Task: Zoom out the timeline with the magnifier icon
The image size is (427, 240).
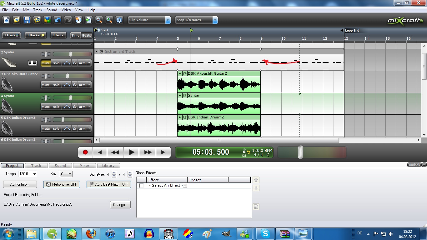Action: 99,20
